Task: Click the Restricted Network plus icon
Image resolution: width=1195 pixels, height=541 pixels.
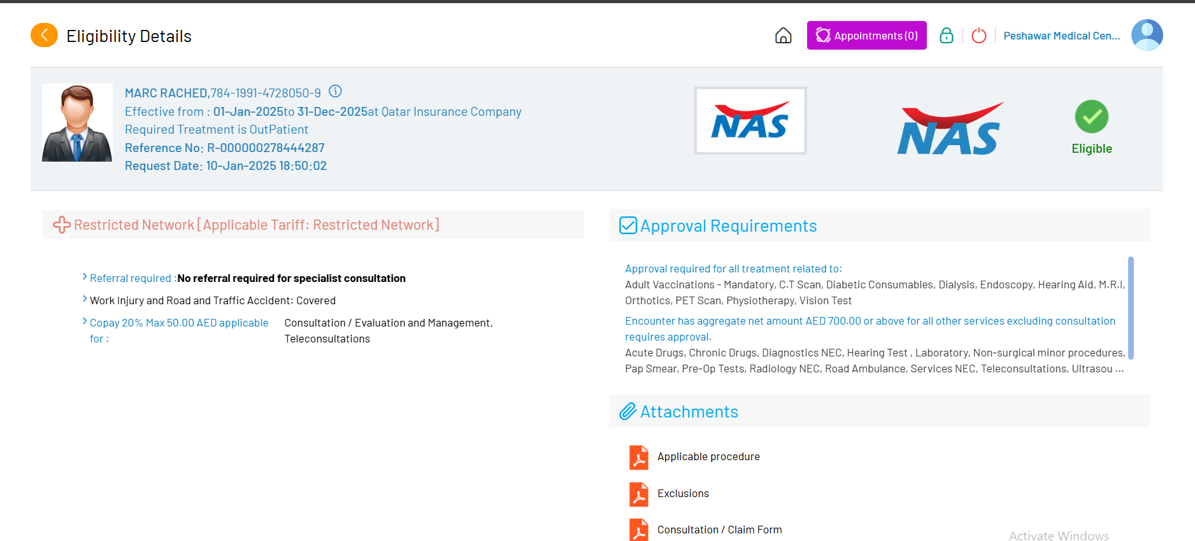Action: [62, 225]
